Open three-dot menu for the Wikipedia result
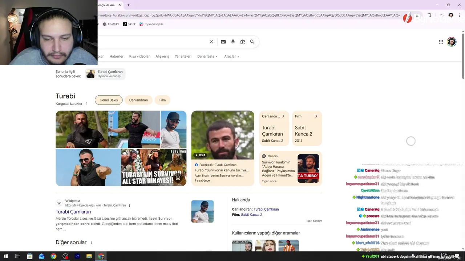Viewport: 465px width, 261px height. click(x=129, y=206)
